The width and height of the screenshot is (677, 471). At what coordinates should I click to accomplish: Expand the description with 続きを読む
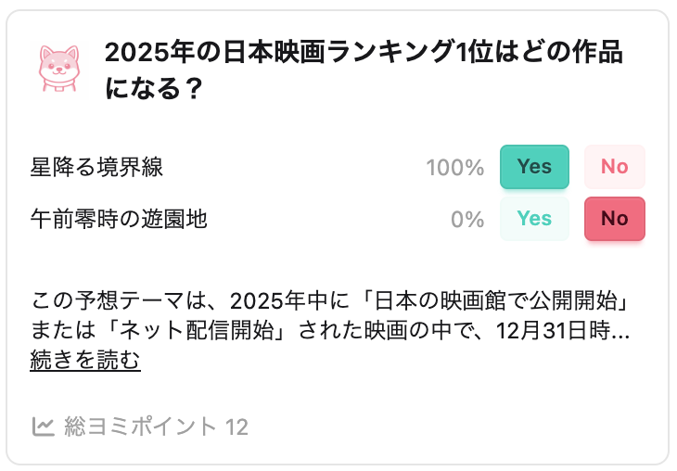click(85, 361)
